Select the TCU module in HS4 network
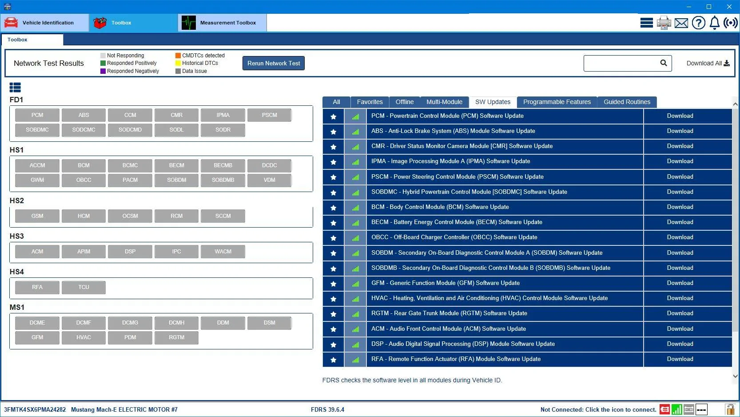Viewport: 740px width, 417px height. [x=84, y=287]
